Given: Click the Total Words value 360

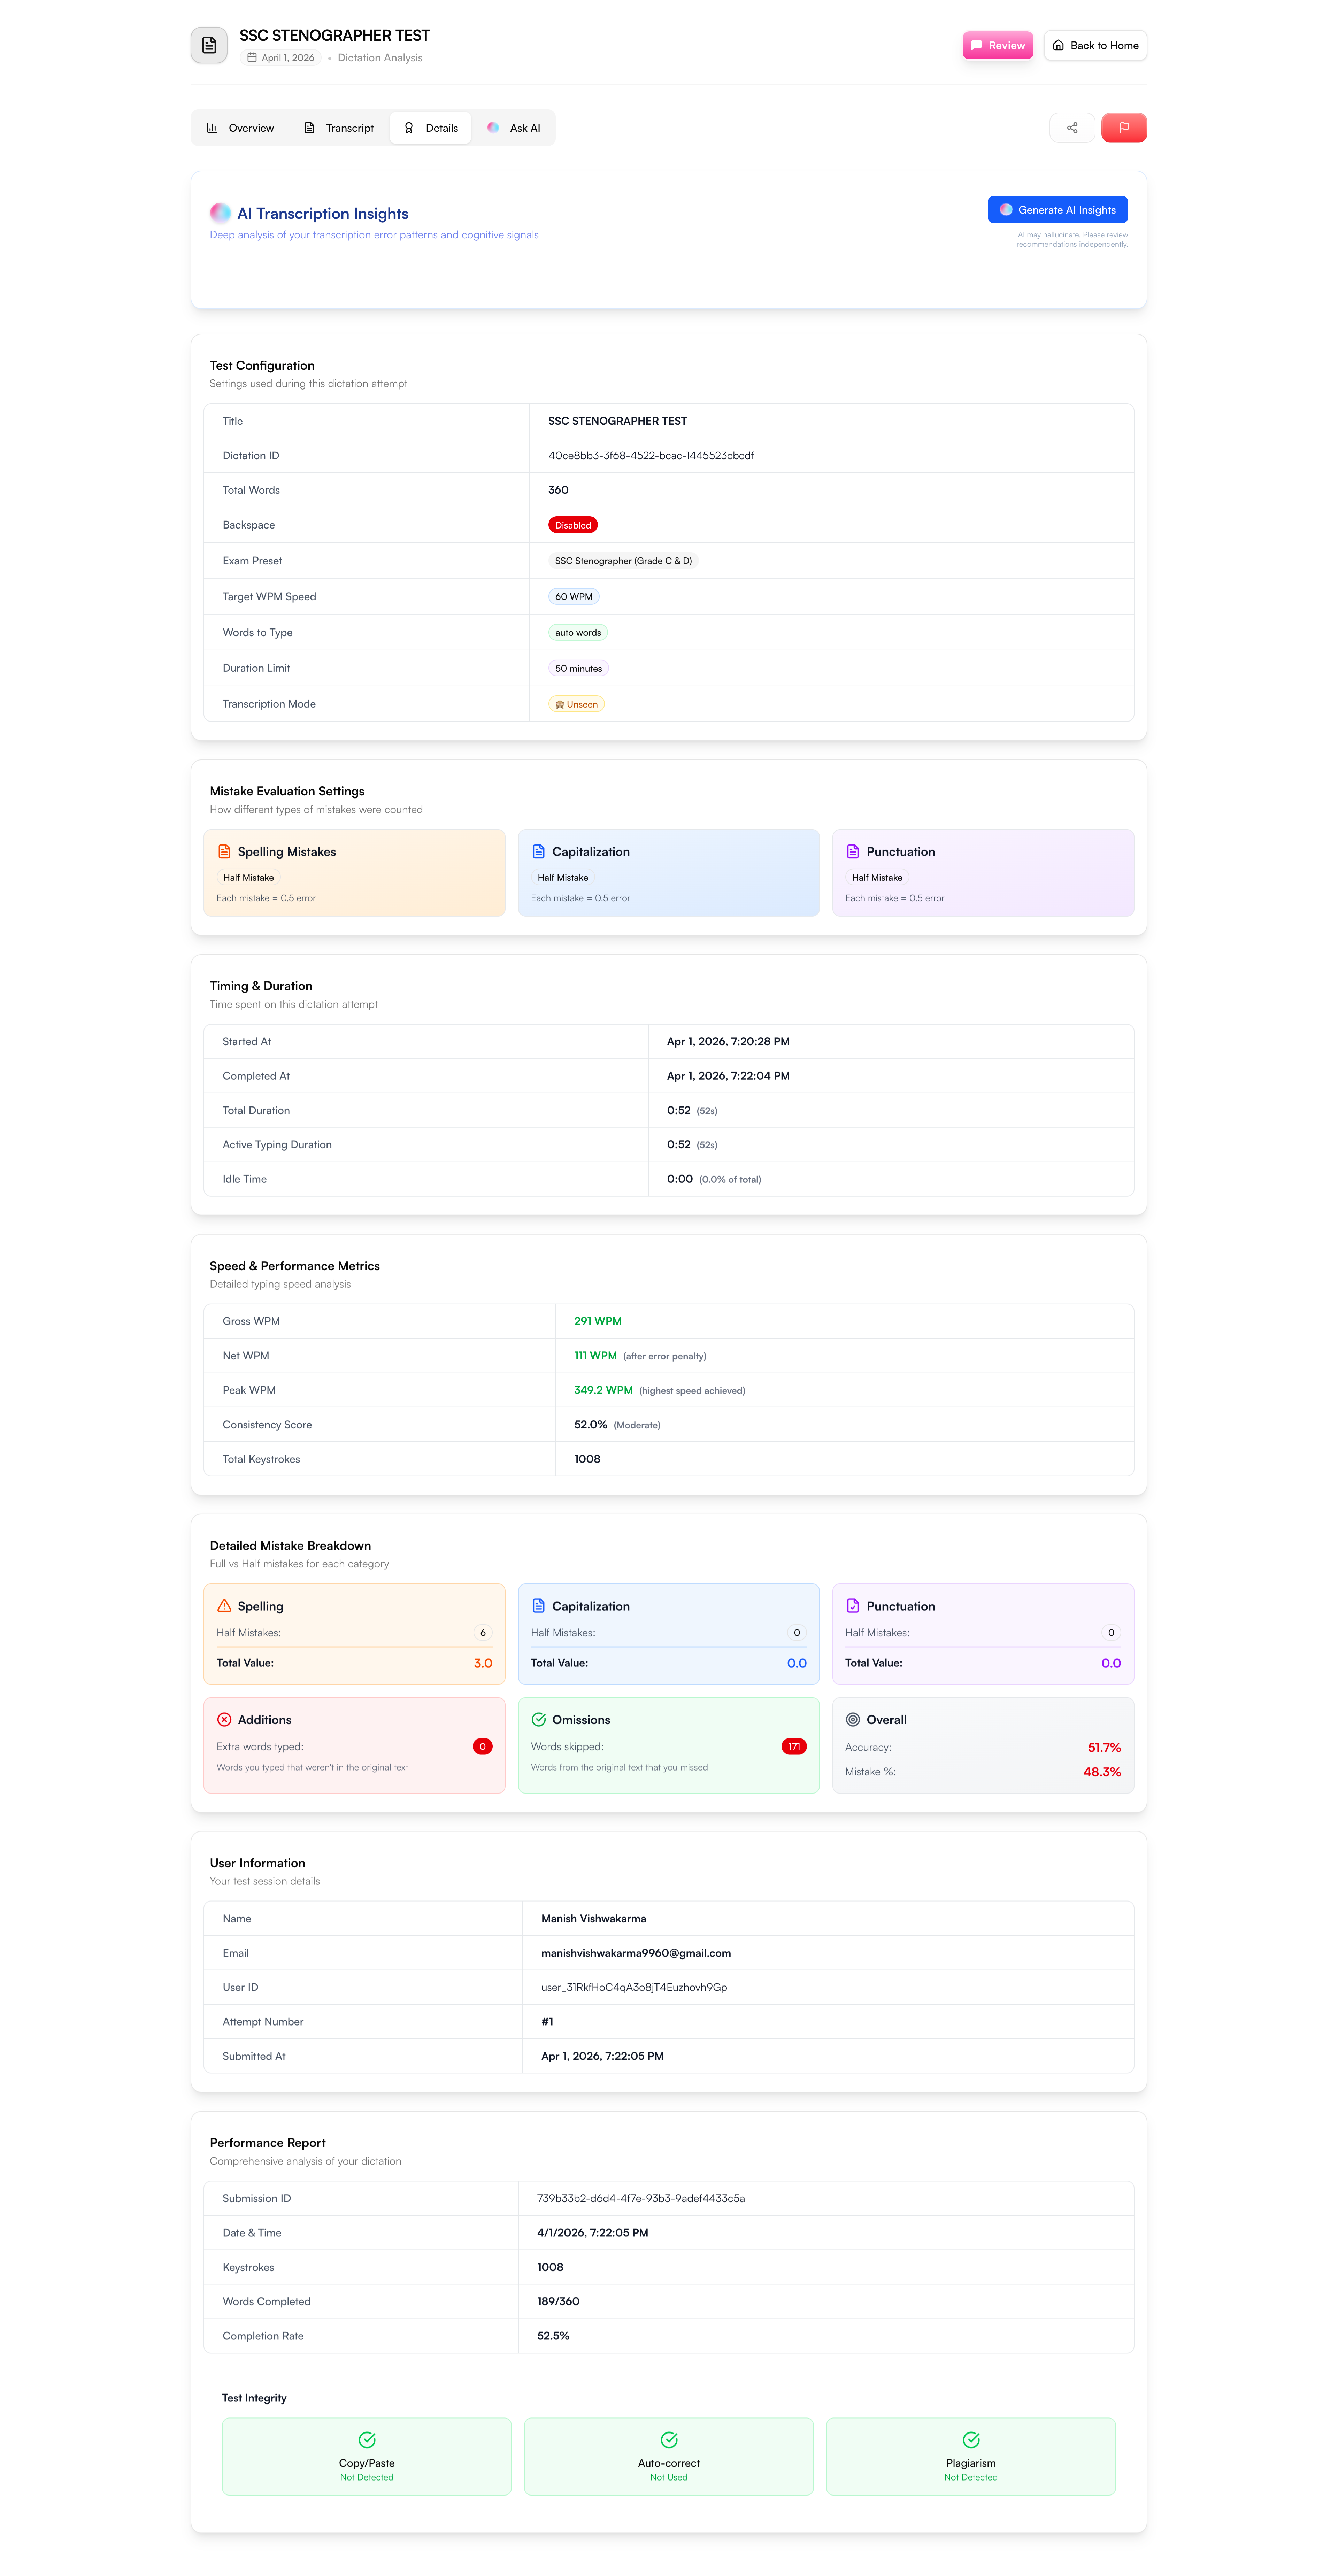Looking at the screenshot, I should [x=558, y=490].
